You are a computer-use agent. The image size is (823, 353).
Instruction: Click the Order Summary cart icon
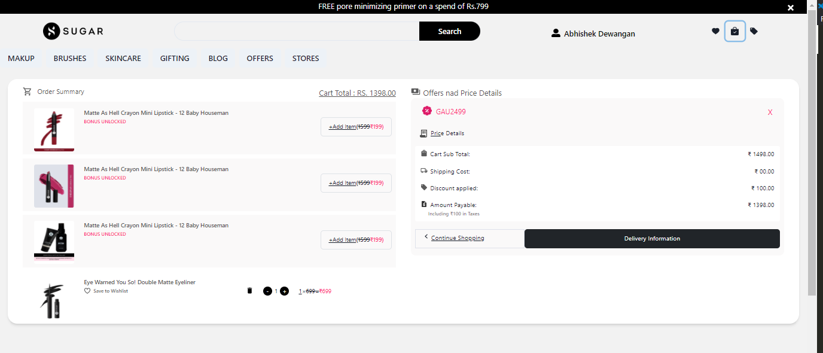pos(27,92)
